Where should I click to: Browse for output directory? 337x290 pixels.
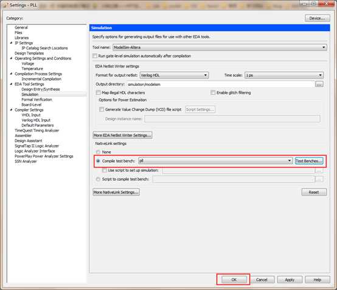[x=319, y=84]
